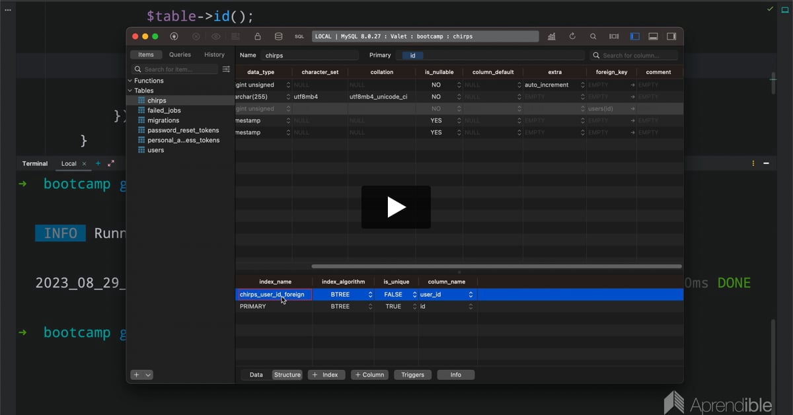Click the SQL query editor icon
This screenshot has width=793, height=415.
tap(299, 37)
